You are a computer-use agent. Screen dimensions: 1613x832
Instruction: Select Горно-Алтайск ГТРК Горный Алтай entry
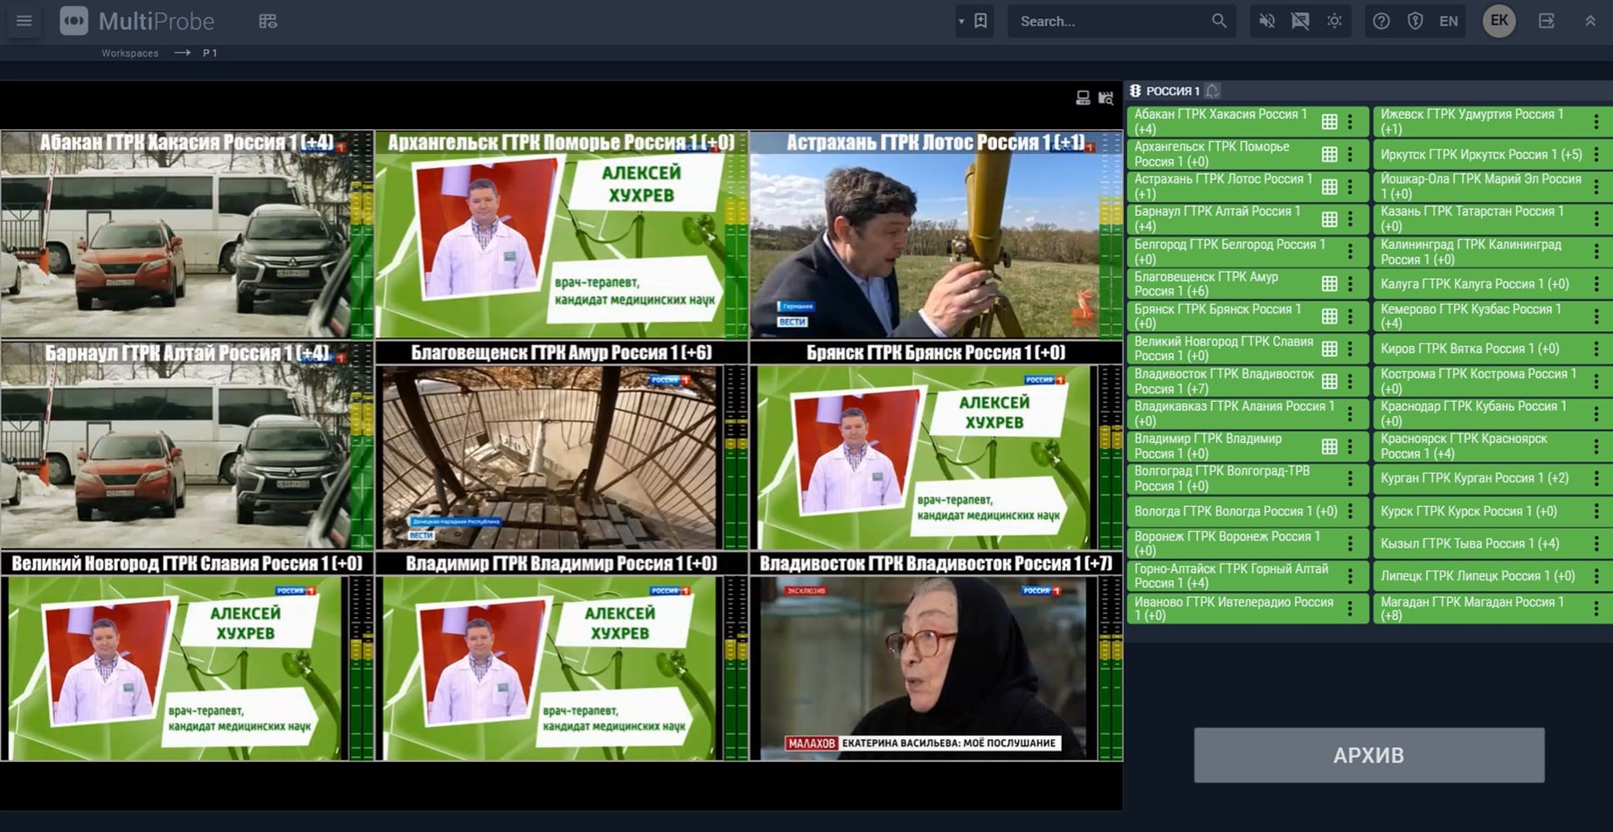1247,576
